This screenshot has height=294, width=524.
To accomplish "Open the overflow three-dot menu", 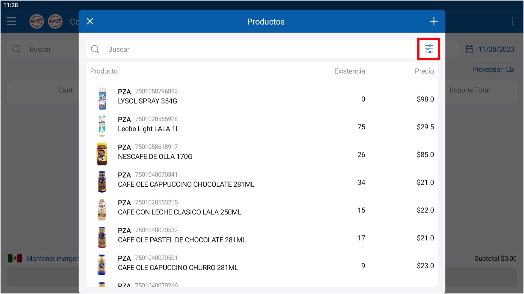I will coord(512,21).
